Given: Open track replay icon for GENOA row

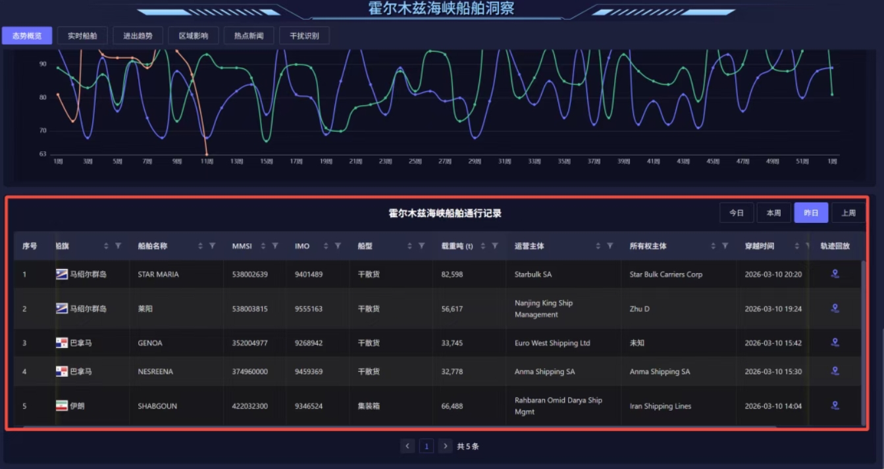Looking at the screenshot, I should coord(835,343).
